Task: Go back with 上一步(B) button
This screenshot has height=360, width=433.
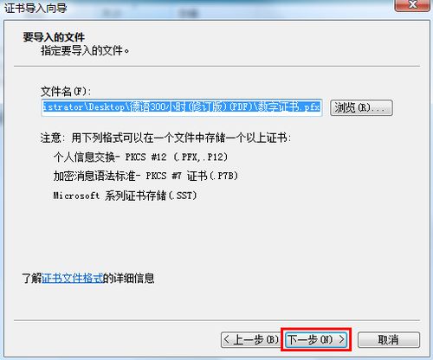Action: (x=250, y=339)
